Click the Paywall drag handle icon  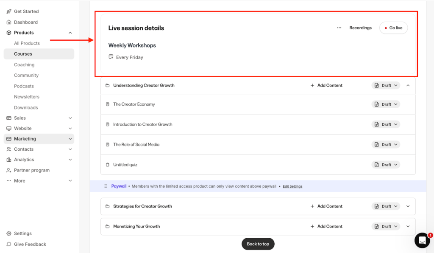tap(106, 186)
